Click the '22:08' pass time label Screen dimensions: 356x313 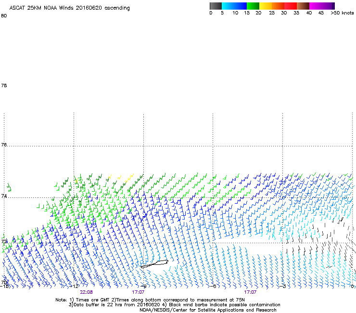pyautogui.click(x=86, y=292)
